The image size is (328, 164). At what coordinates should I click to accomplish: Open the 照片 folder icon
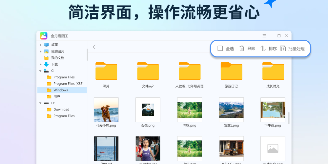tap(106, 71)
